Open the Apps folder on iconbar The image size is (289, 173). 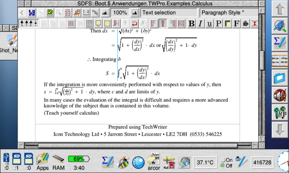[42, 162]
